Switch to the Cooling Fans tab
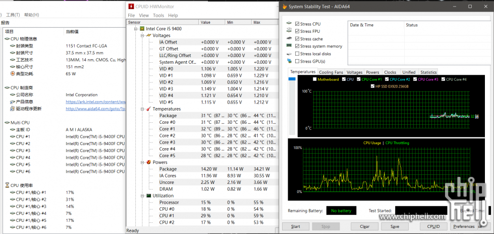This screenshot has height=234, width=494. tap(331, 72)
